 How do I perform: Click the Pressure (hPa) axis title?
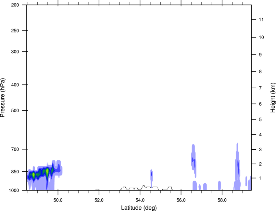point(3,98)
